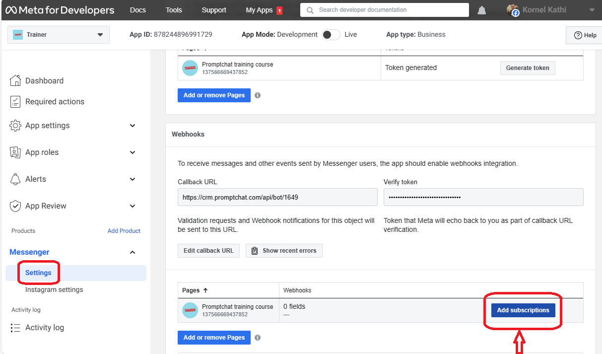Image resolution: width=602 pixels, height=354 pixels.
Task: Toggle App Mode from Development to Live
Action: pos(331,35)
